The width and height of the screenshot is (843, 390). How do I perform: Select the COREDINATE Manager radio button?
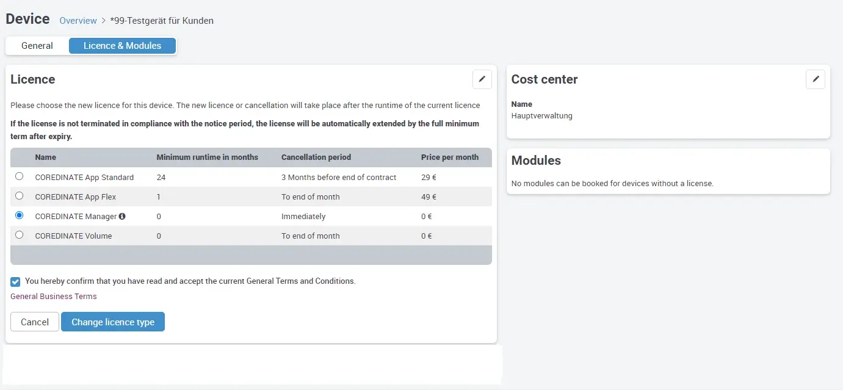[20, 215]
